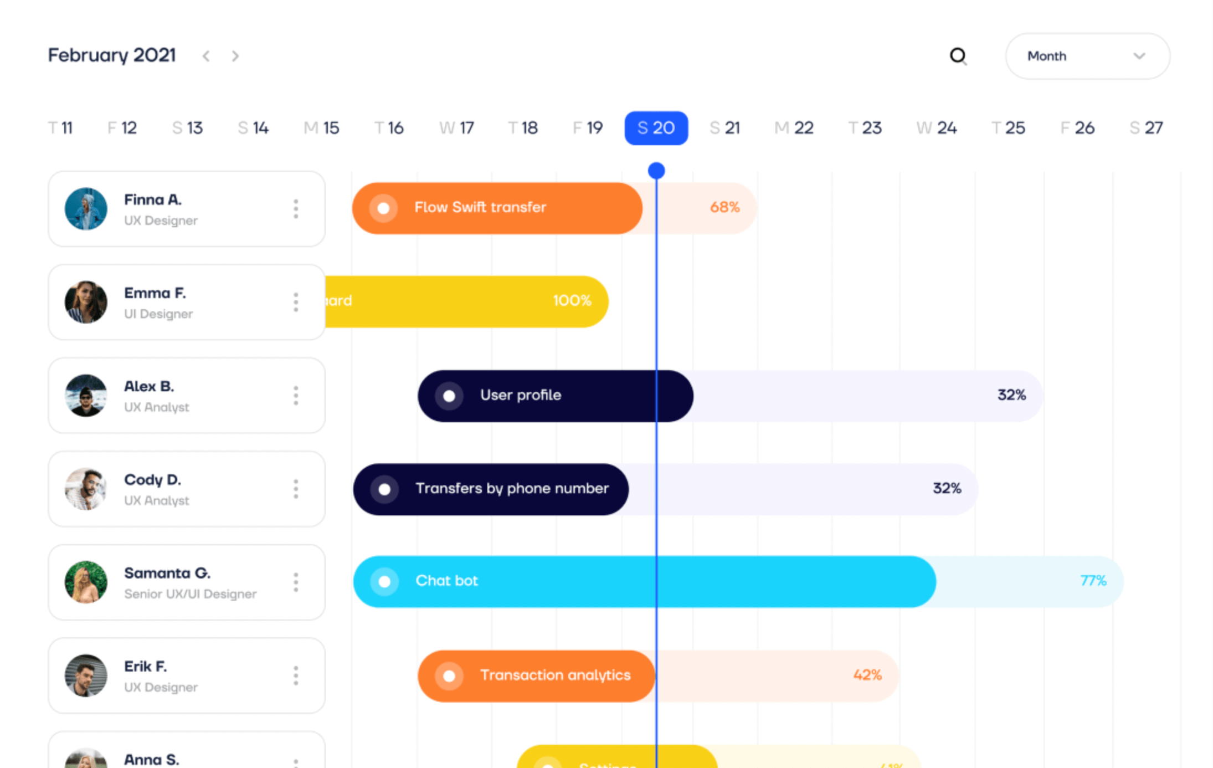
Task: Go to next month with right chevron
Action: click(x=235, y=56)
